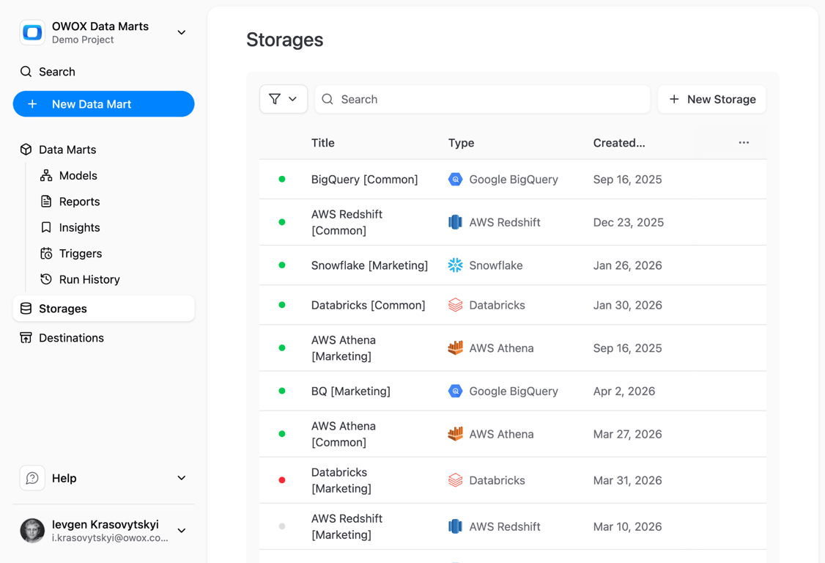Click green status dot for BigQuery [Common]
This screenshot has height=563, width=825.
282,180
